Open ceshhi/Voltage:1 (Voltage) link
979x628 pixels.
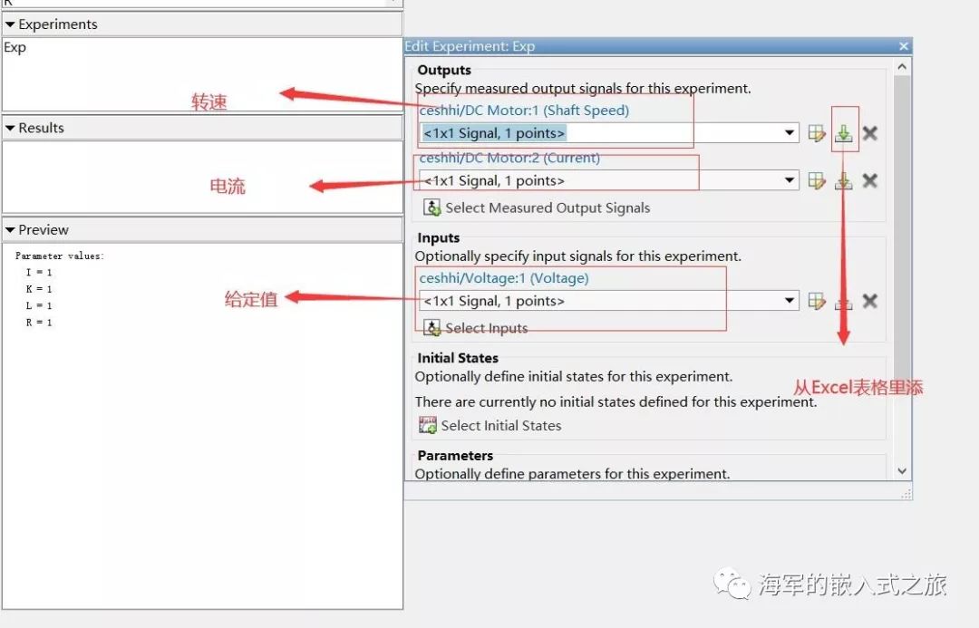tap(504, 278)
